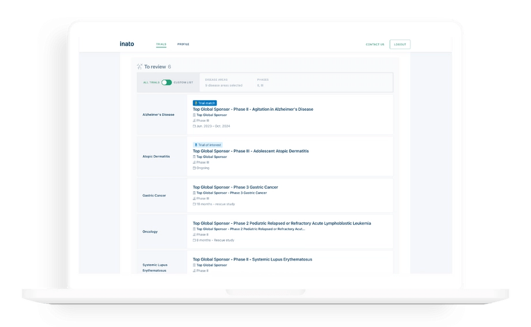The height and width of the screenshot is (327, 531).
Task: Click the Trial match badge
Action: pos(205,103)
